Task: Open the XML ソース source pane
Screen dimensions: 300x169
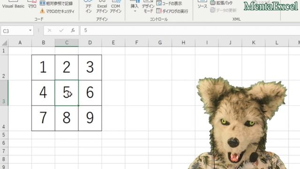Action: (x=202, y=5)
